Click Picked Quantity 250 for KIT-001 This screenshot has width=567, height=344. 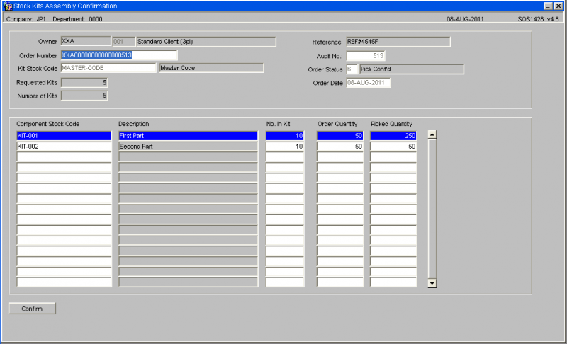393,136
